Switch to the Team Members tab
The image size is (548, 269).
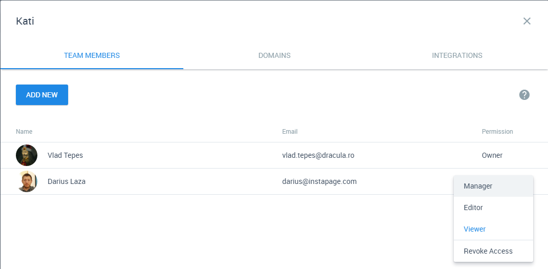[92, 55]
